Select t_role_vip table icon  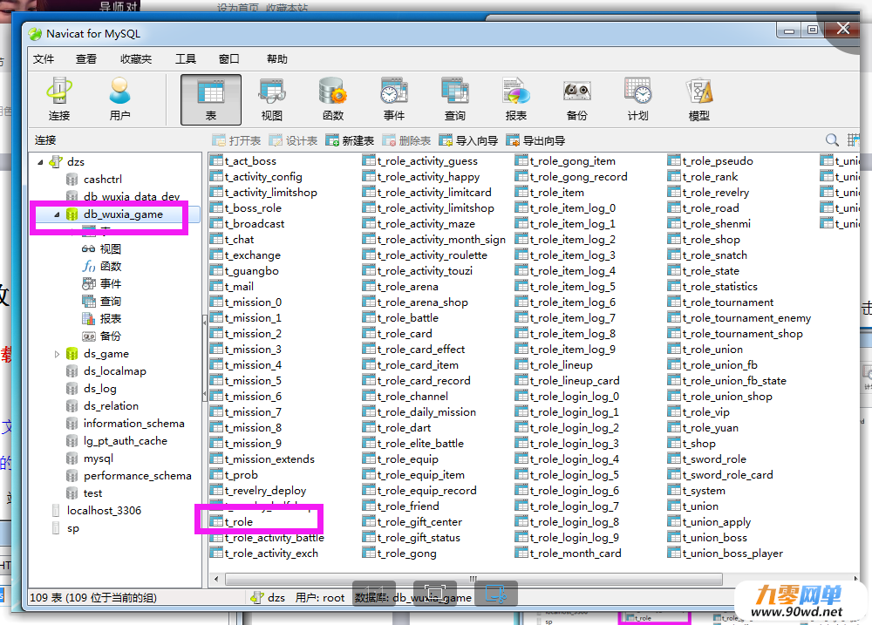[x=673, y=412]
